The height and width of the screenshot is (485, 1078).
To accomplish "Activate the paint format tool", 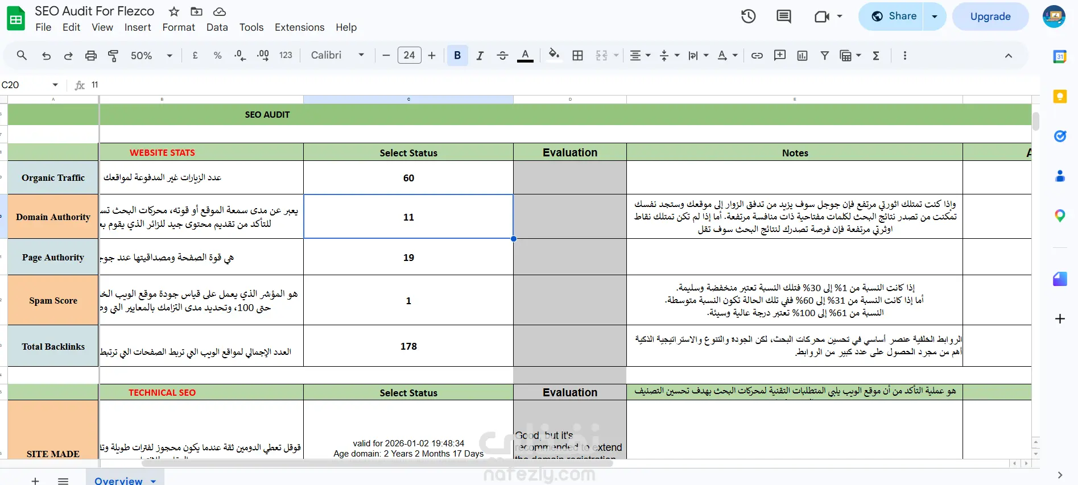I will coord(113,55).
